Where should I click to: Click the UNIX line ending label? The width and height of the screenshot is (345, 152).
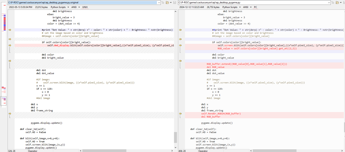[85, 7]
